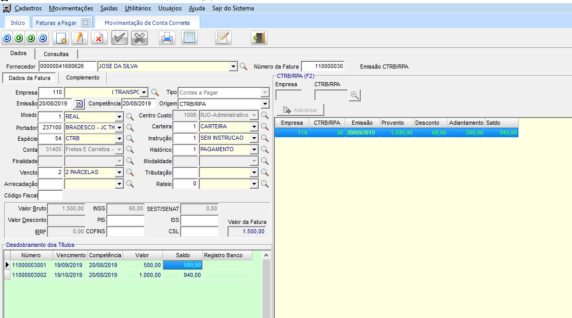Click the new record toolbar icon

tap(61, 38)
